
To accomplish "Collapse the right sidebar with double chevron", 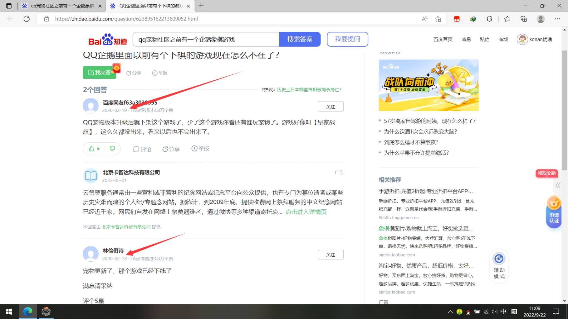I will pos(558,185).
